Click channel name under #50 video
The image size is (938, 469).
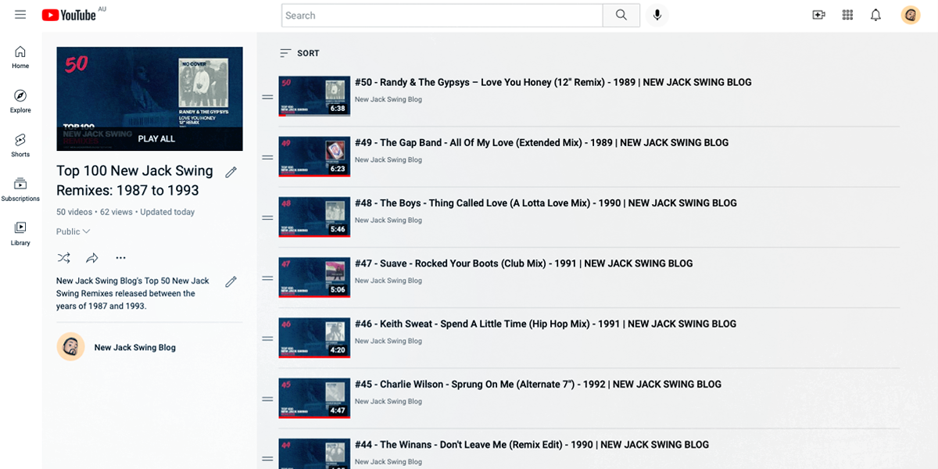388,99
